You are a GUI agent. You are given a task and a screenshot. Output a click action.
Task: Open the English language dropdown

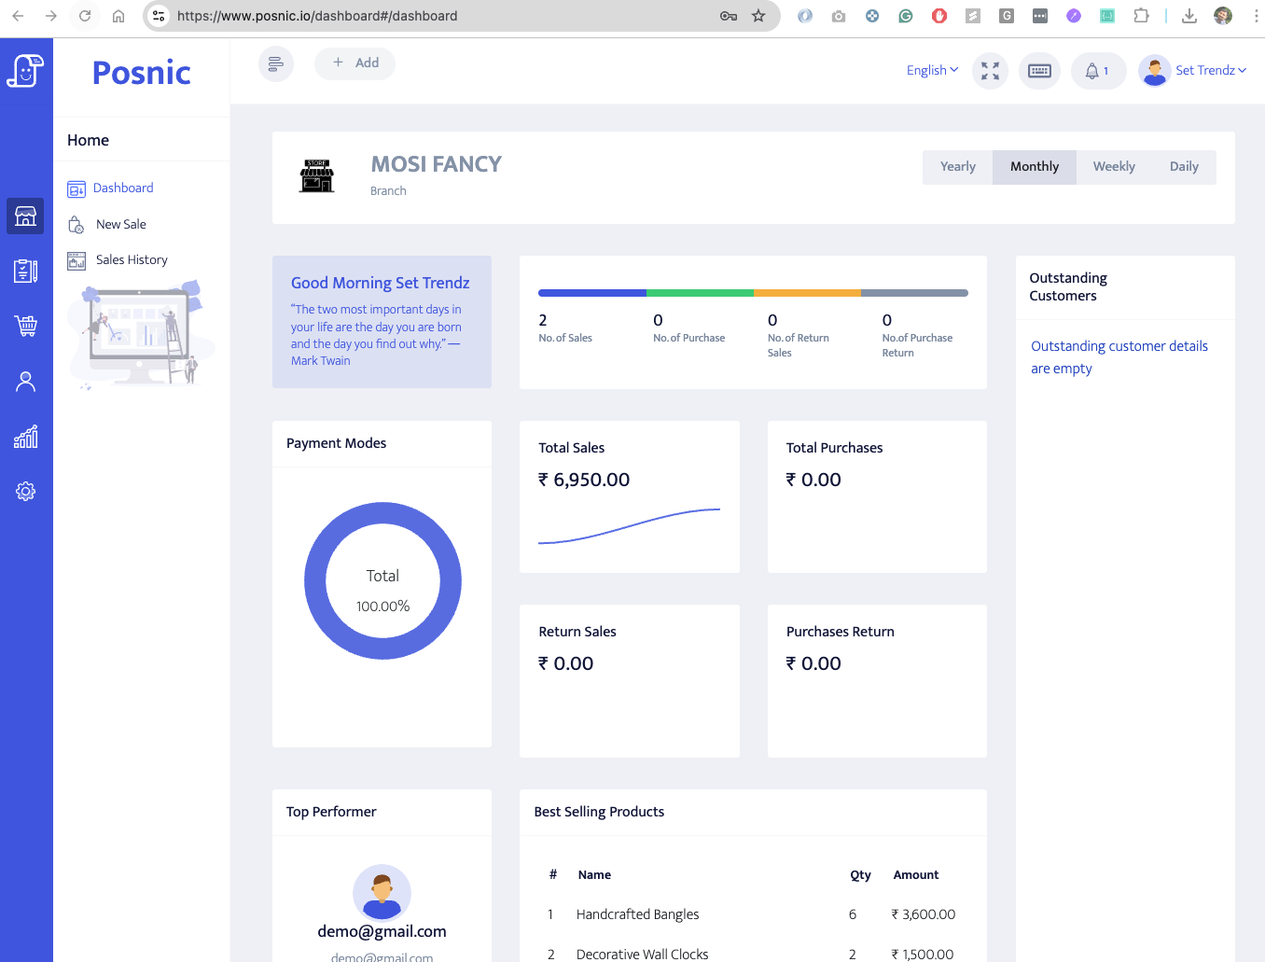[931, 70]
